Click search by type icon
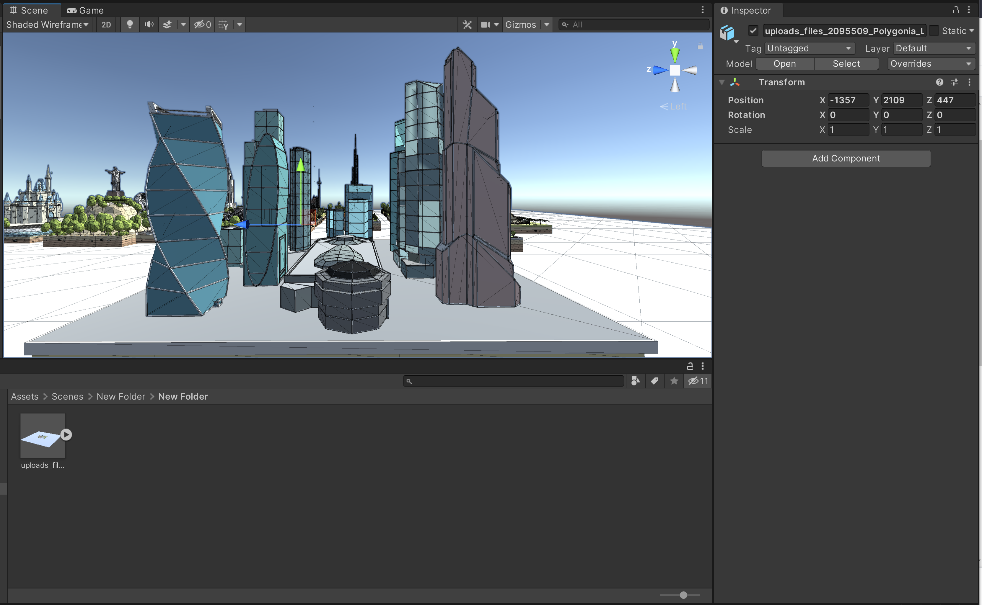982x605 pixels. pos(635,381)
